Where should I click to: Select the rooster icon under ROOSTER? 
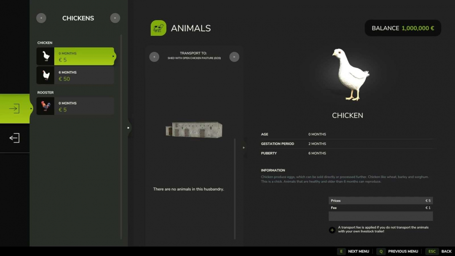[45, 106]
